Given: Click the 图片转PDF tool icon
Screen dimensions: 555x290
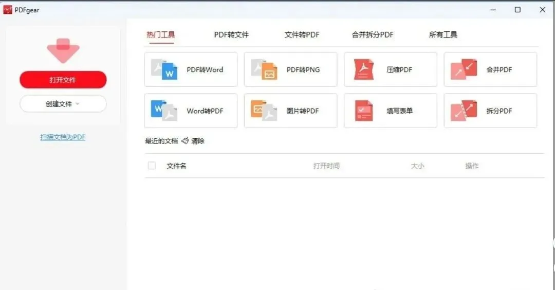Looking at the screenshot, I should pyautogui.click(x=264, y=111).
